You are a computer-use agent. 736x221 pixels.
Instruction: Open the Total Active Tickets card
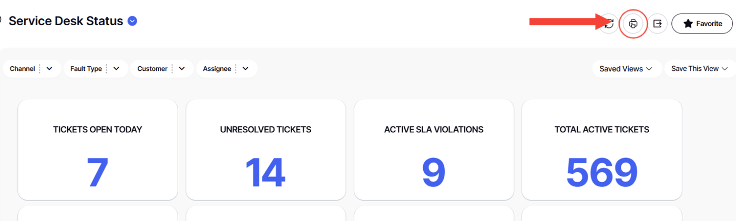click(601, 150)
